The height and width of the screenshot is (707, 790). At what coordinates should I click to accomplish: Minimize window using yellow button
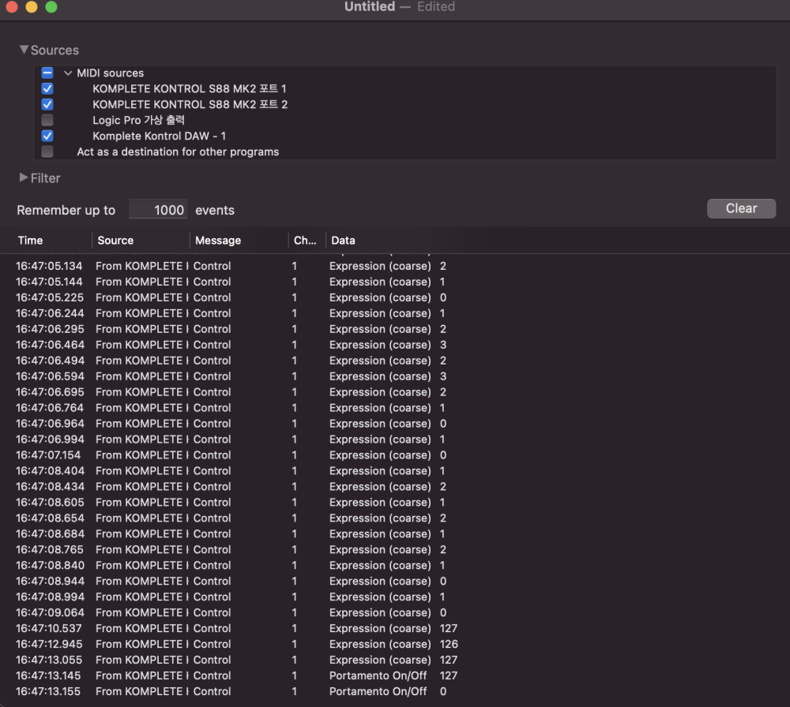pyautogui.click(x=32, y=6)
